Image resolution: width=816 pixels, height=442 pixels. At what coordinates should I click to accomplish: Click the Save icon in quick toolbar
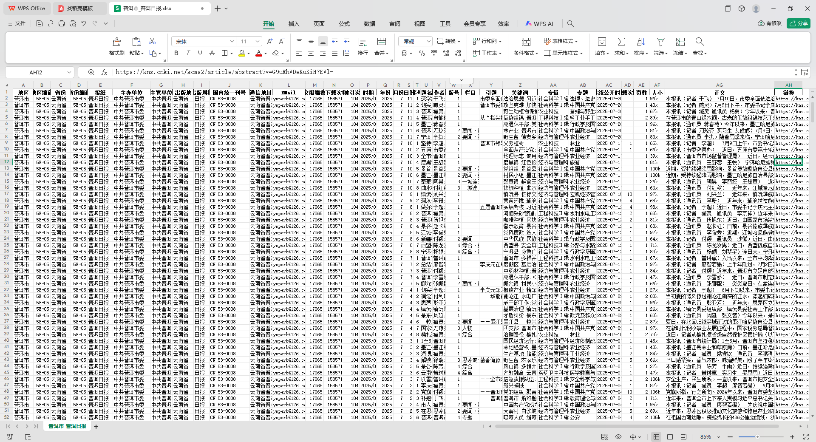point(40,23)
